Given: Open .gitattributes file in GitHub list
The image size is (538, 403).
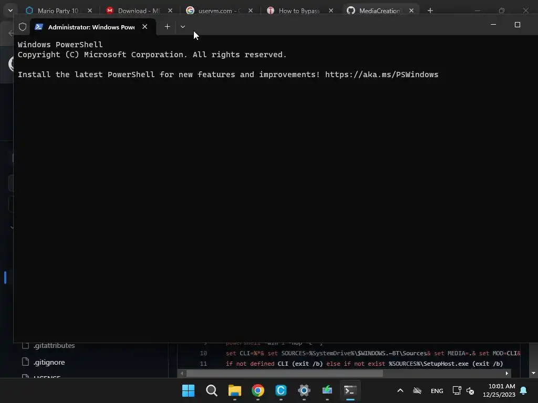Looking at the screenshot, I should pos(54,345).
